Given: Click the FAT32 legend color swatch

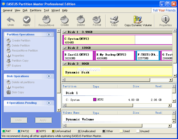Looking at the screenshot, I should [19, 131].
